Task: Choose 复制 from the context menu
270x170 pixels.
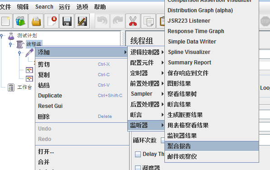Action: tap(81, 75)
